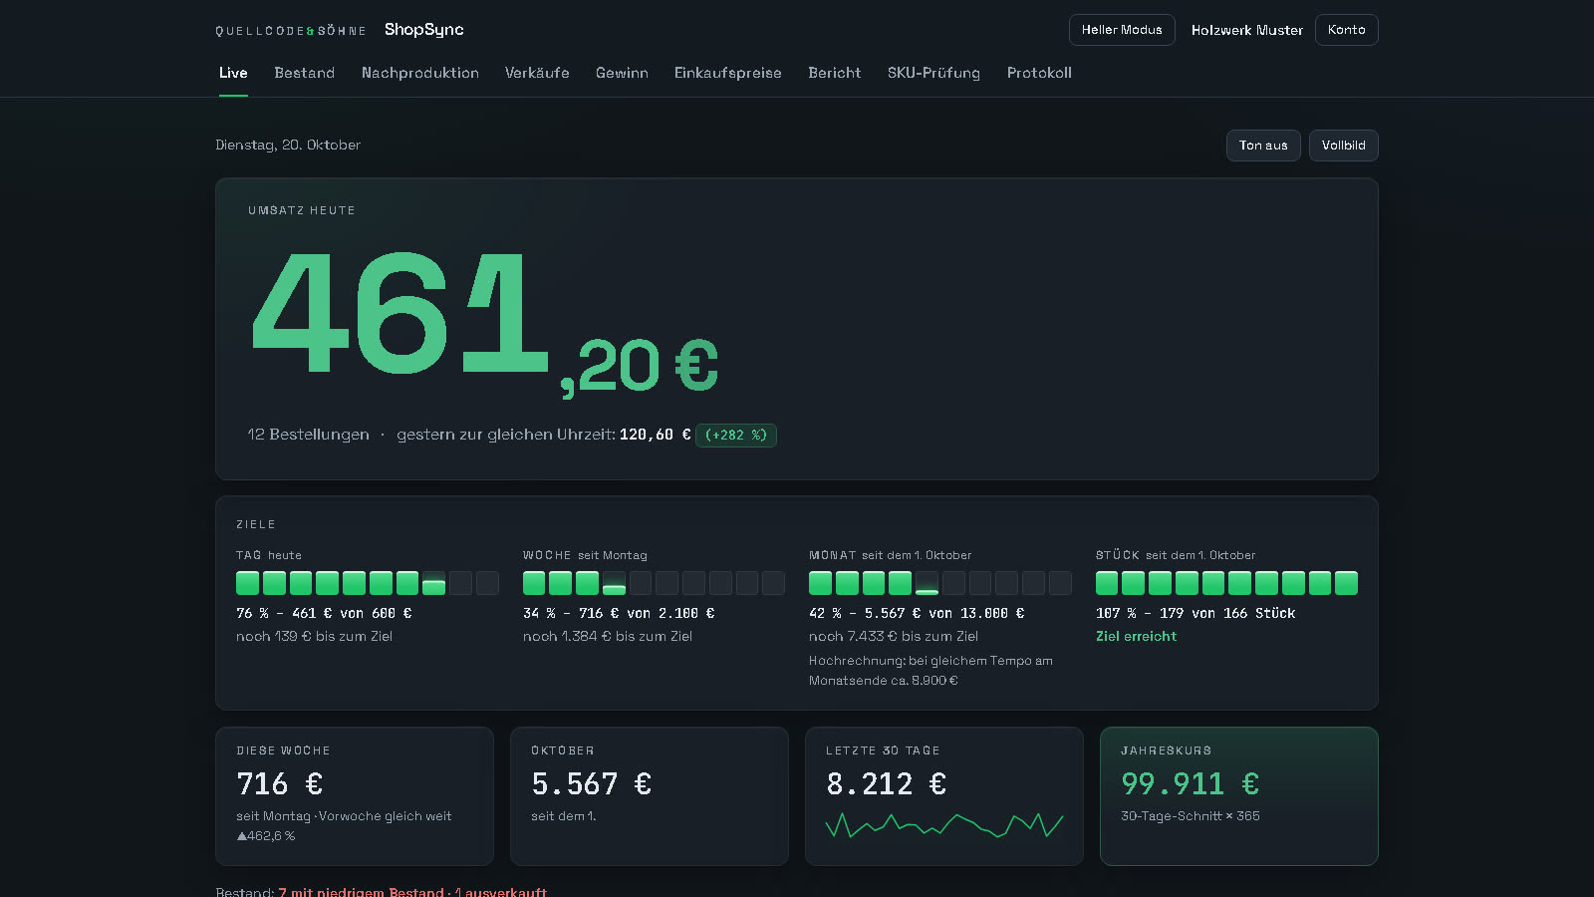Click the Holzwerk Muster shop name
This screenshot has width=1594, height=897.
pos(1247,31)
